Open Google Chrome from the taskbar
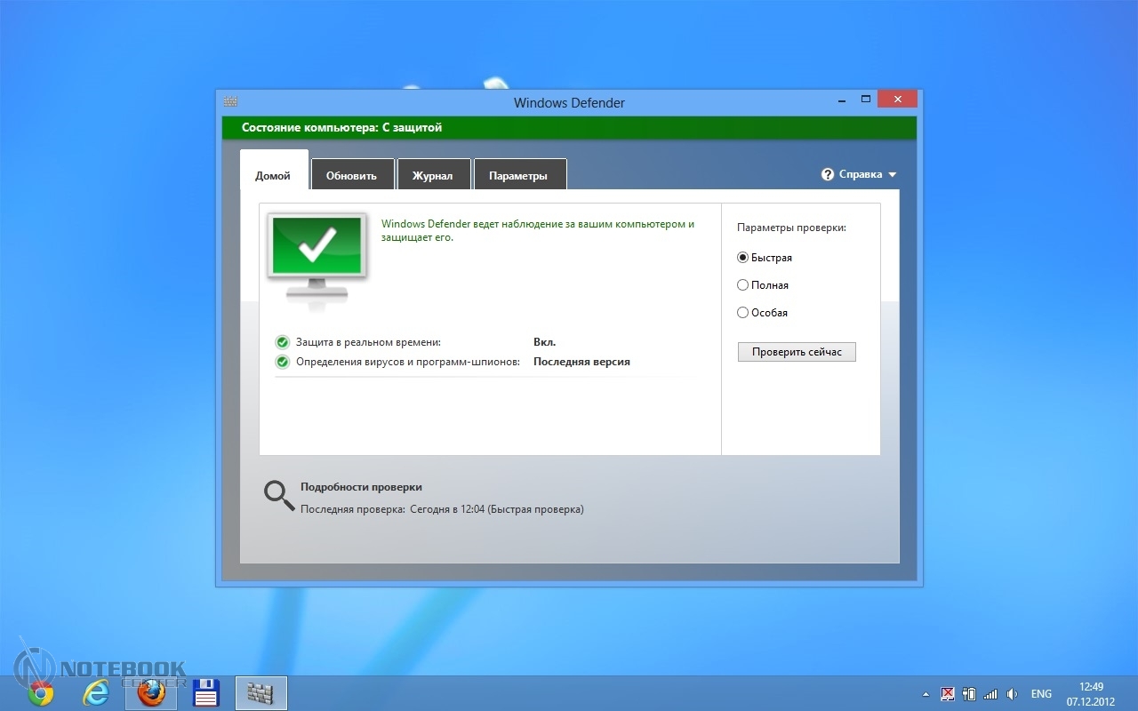This screenshot has width=1138, height=711. point(41,693)
